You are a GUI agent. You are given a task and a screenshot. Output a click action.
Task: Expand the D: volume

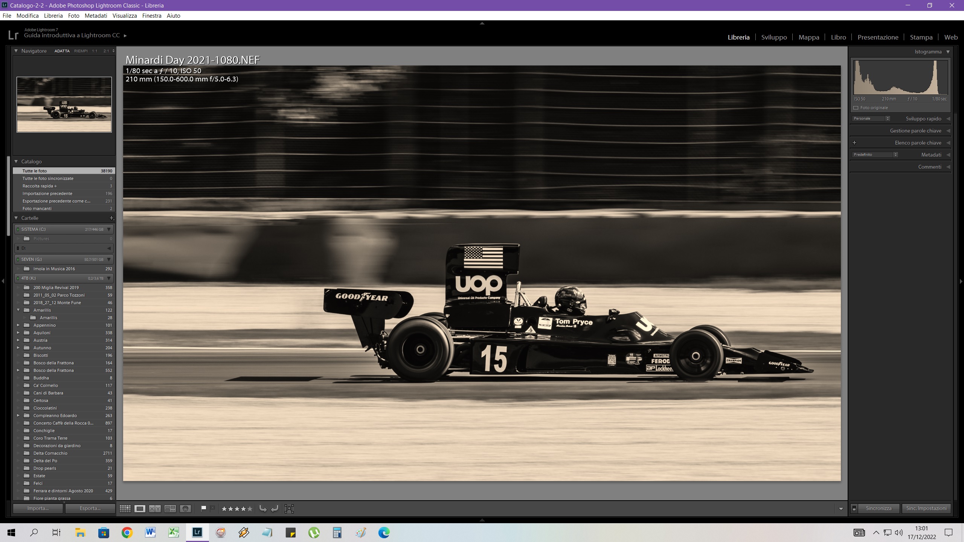pyautogui.click(x=109, y=248)
